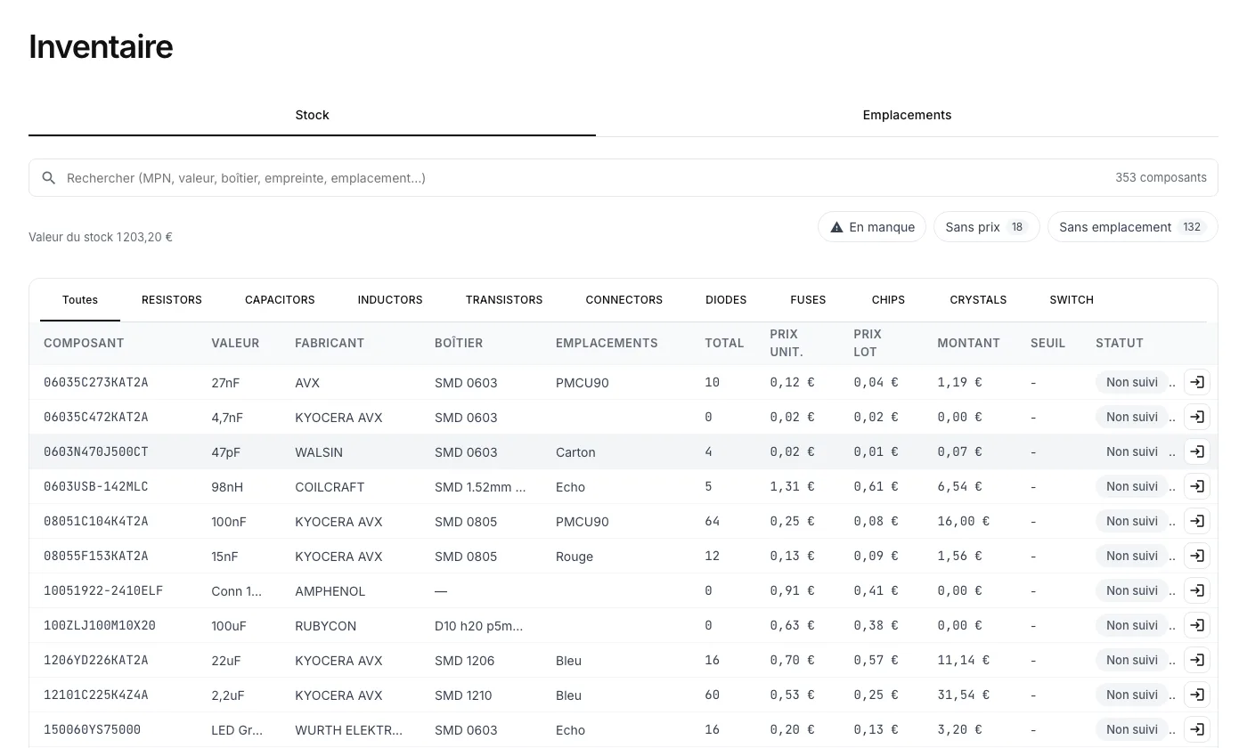Click the magnifier search icon

coord(49,178)
